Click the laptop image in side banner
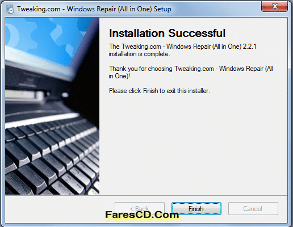Image resolution: width=293 pixels, height=227 pixels. coord(52,106)
